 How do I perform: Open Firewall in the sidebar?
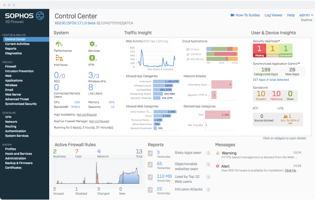pos(11,66)
